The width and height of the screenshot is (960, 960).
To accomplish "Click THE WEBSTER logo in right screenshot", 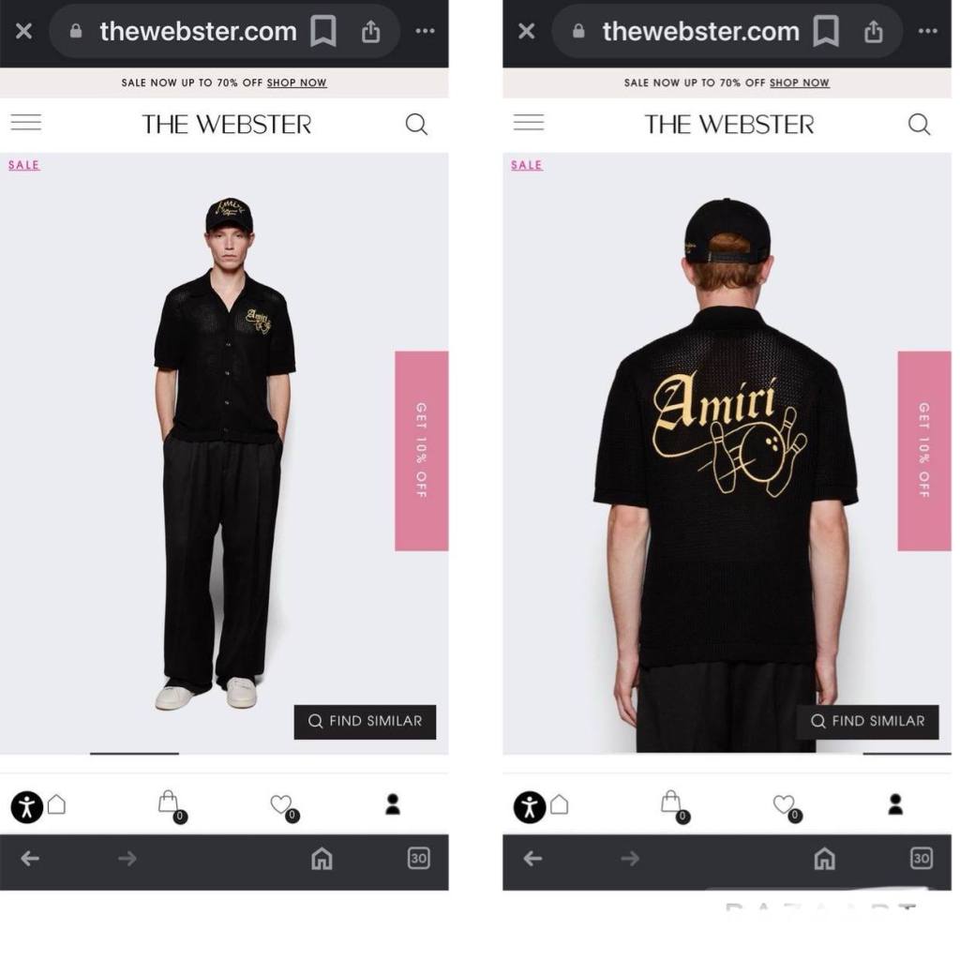I will pos(729,125).
